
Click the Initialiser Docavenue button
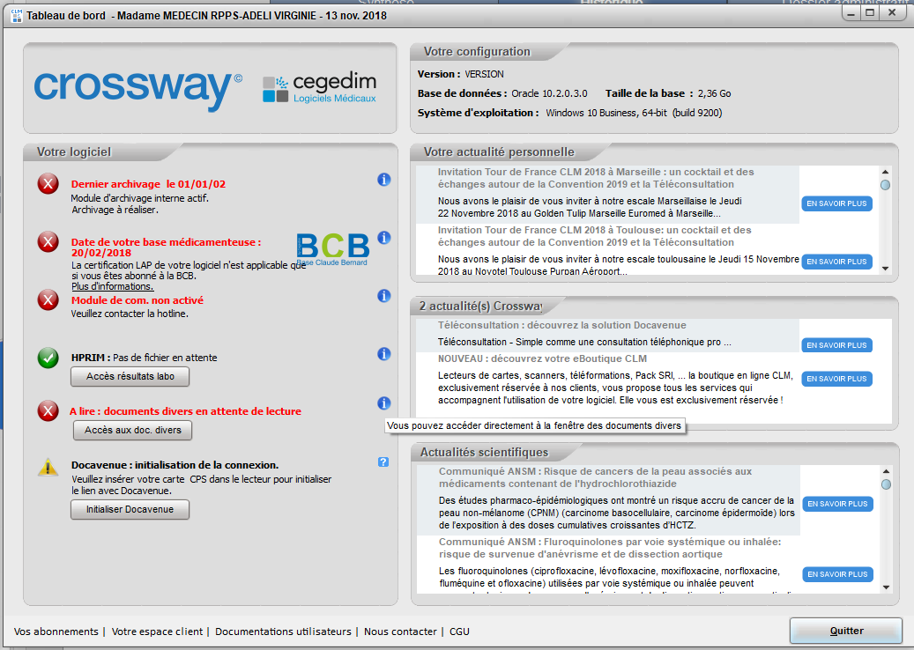[x=130, y=509]
